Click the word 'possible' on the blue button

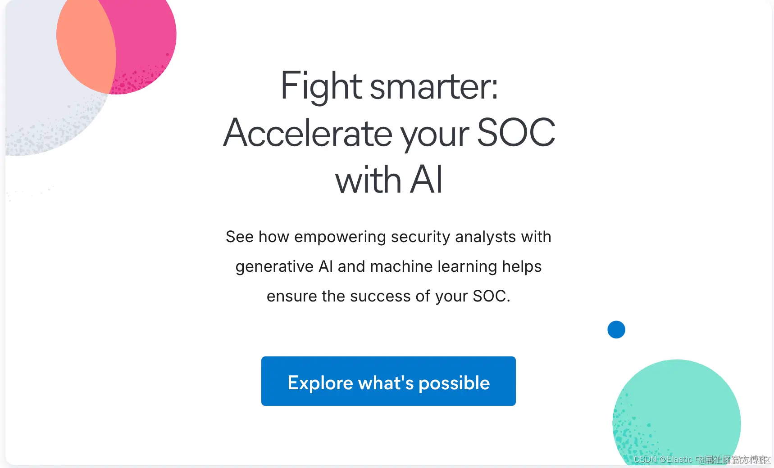tap(454, 383)
